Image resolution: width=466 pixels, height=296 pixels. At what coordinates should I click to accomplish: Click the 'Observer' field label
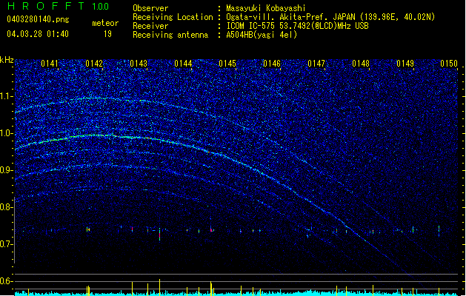[x=150, y=8]
